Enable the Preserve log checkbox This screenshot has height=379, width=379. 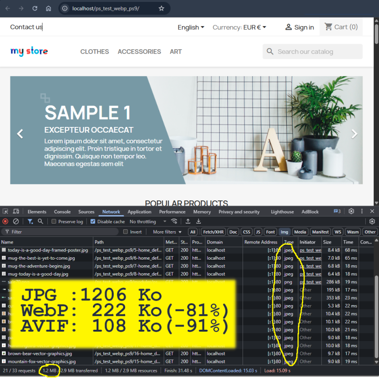(x=54, y=222)
